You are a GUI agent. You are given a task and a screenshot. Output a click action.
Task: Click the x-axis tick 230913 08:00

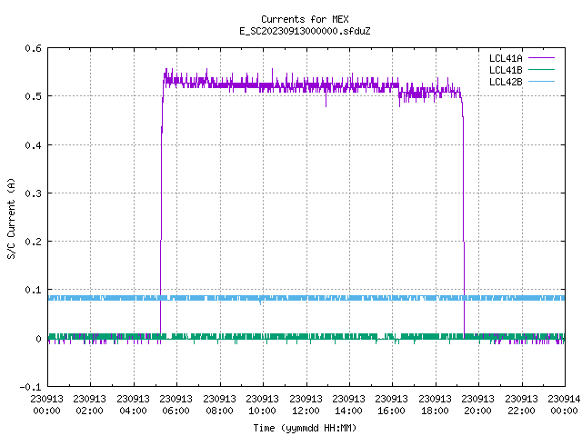(219, 405)
